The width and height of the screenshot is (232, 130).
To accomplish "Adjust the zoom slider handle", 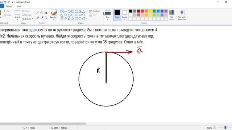I will [x=225, y=127].
